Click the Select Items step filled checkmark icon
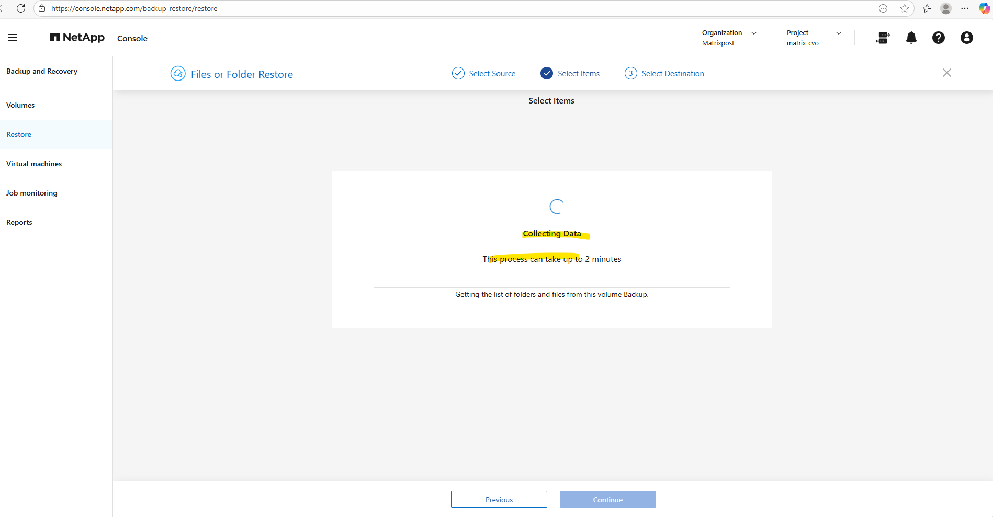Viewport: 993px width, 517px height. point(547,73)
